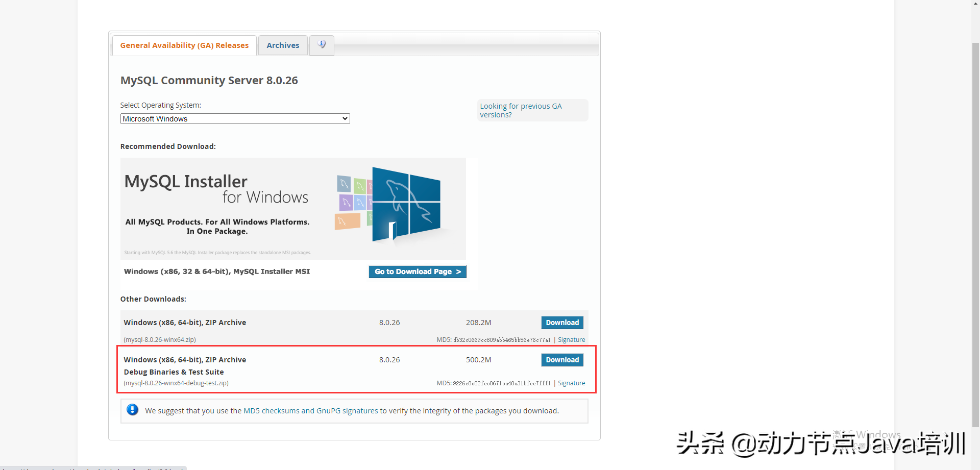Click the blue exclamation info icon

[x=132, y=410]
